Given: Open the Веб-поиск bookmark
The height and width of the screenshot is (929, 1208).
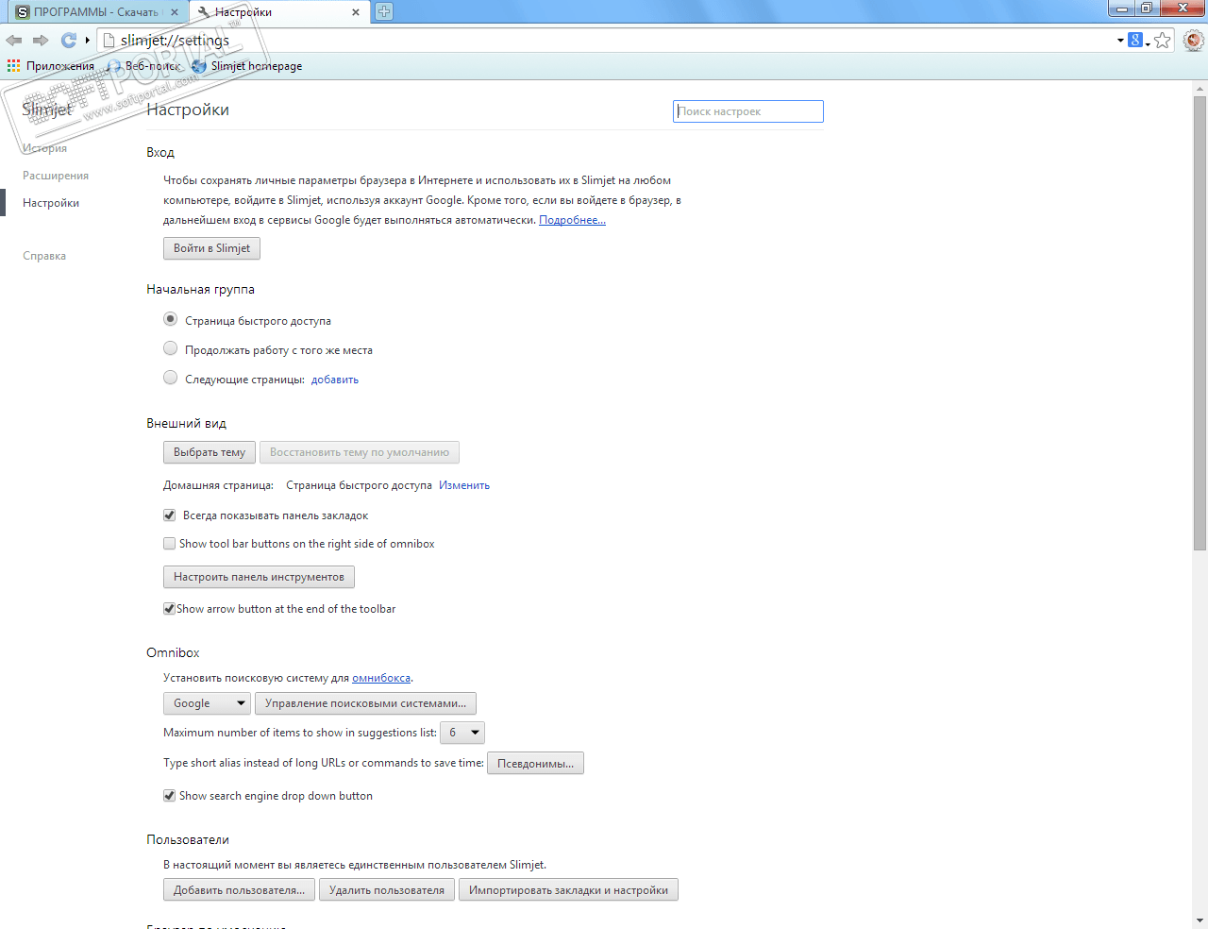Looking at the screenshot, I should [144, 66].
